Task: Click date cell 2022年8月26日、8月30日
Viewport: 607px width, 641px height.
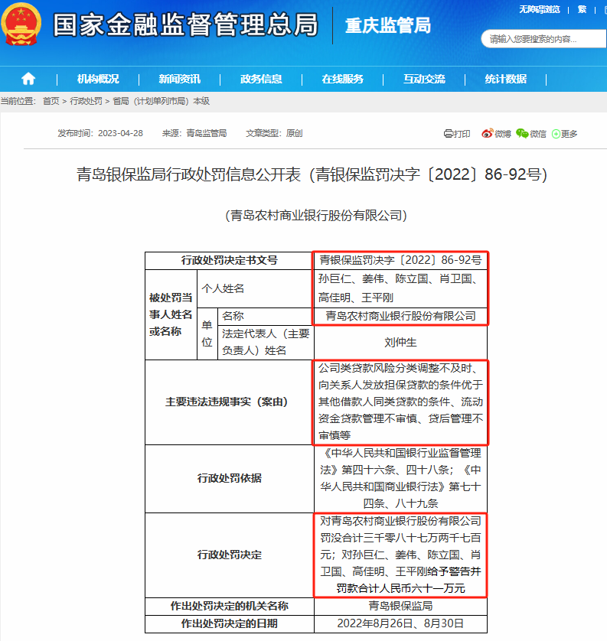Action: [400, 624]
